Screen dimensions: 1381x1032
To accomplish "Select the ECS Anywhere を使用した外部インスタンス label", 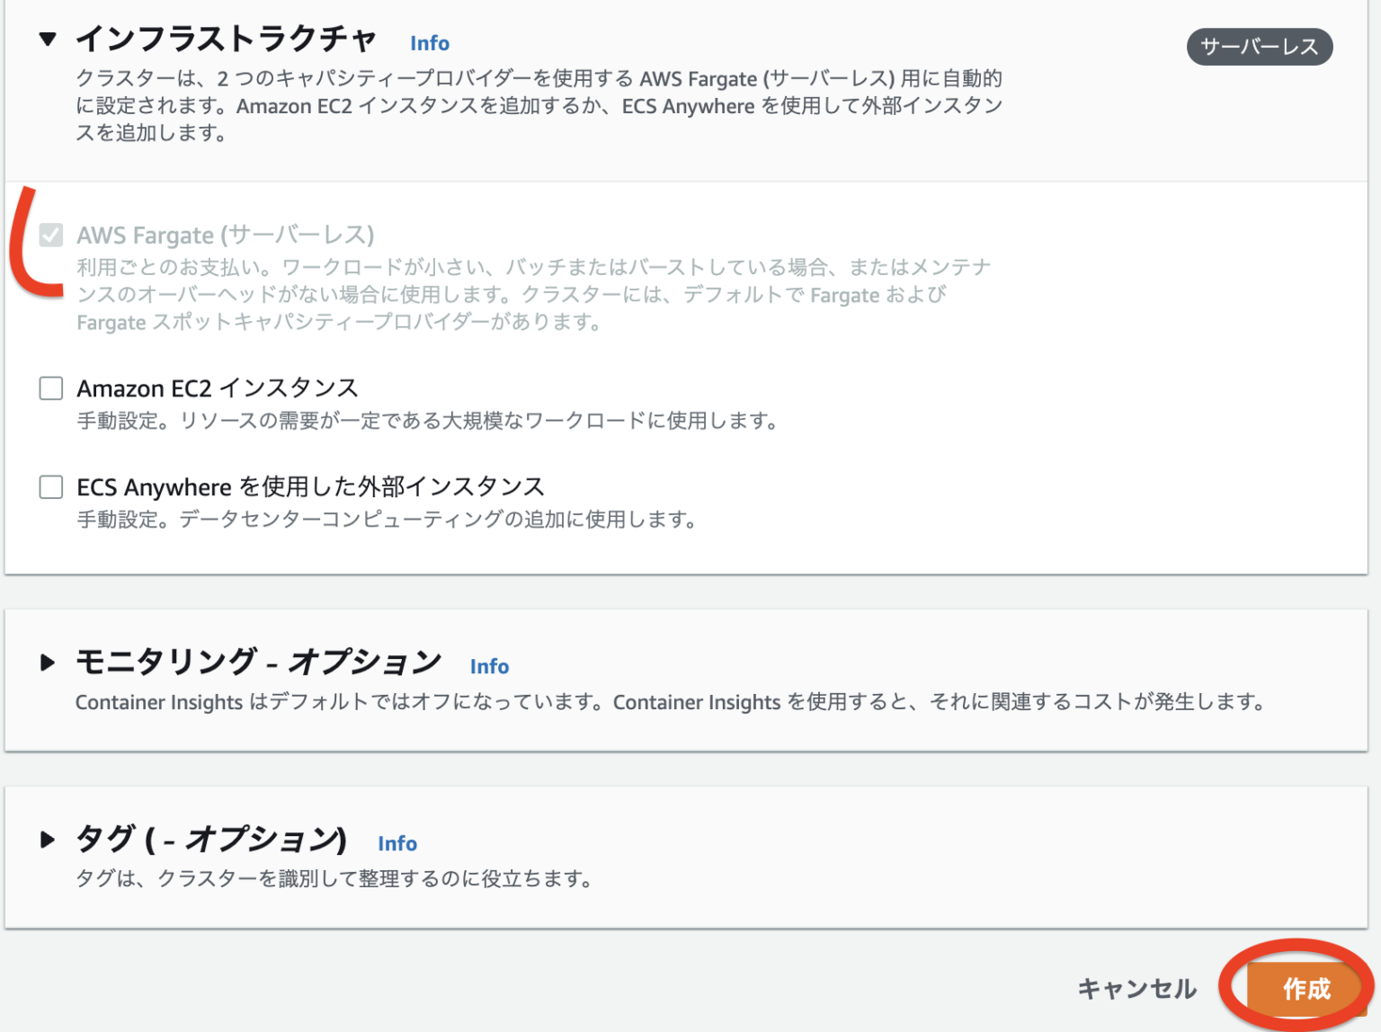I will 310,486.
